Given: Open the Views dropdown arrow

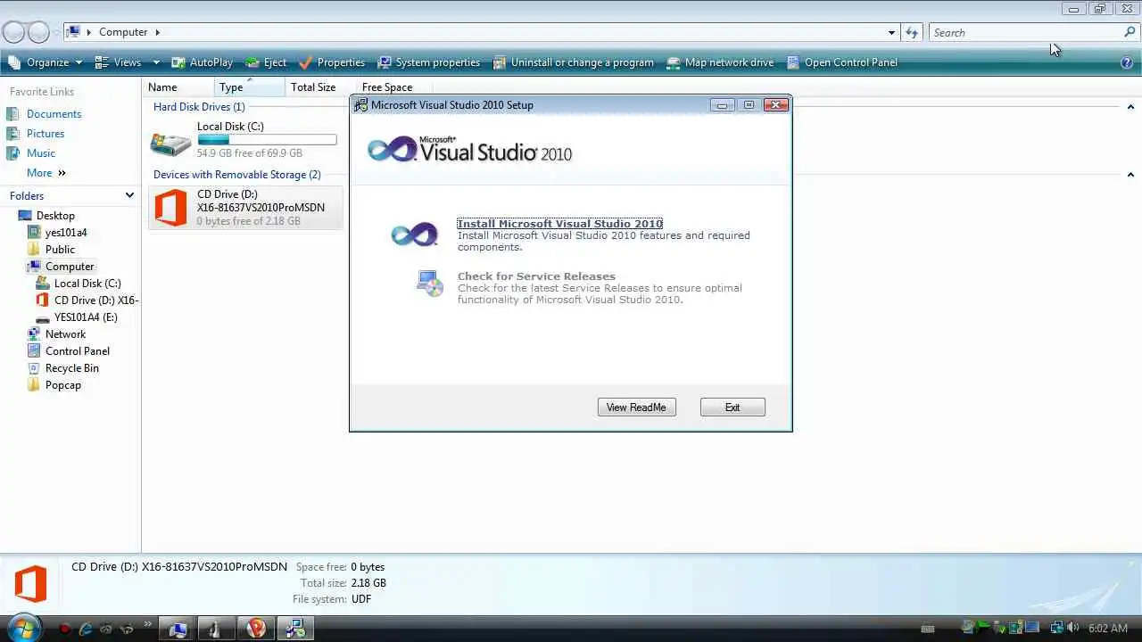Looking at the screenshot, I should click(x=156, y=62).
